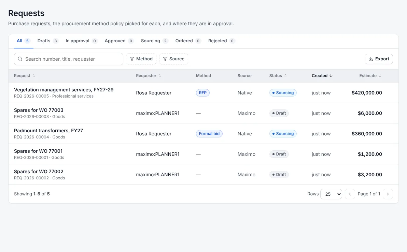Click the $420,000.00 estimate cell
This screenshot has width=407, height=252.
point(367,93)
